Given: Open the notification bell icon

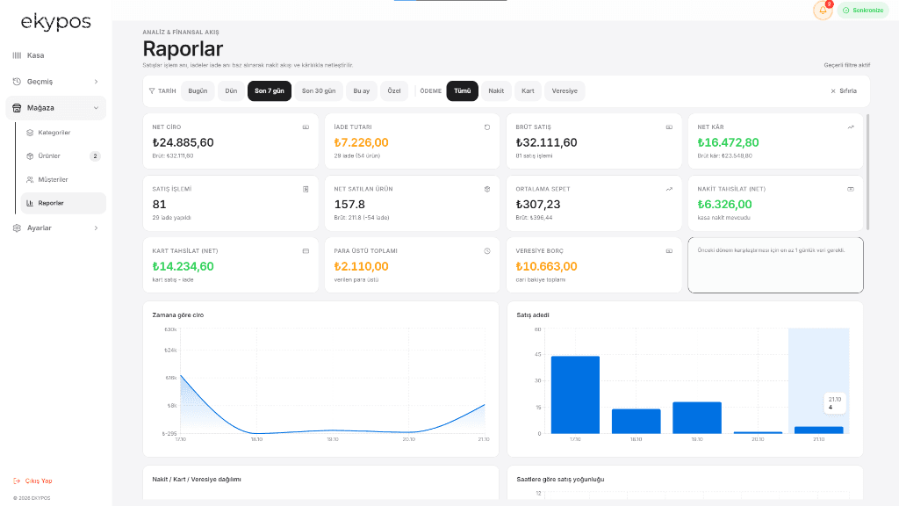Looking at the screenshot, I should coord(823,11).
